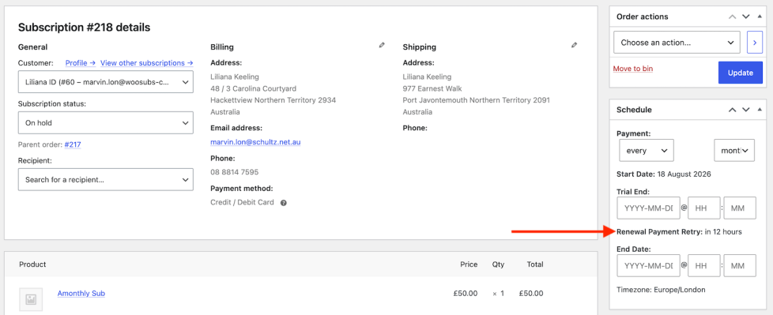Focus Trial End minute field
Screen dimensions: 773x315
[740, 208]
